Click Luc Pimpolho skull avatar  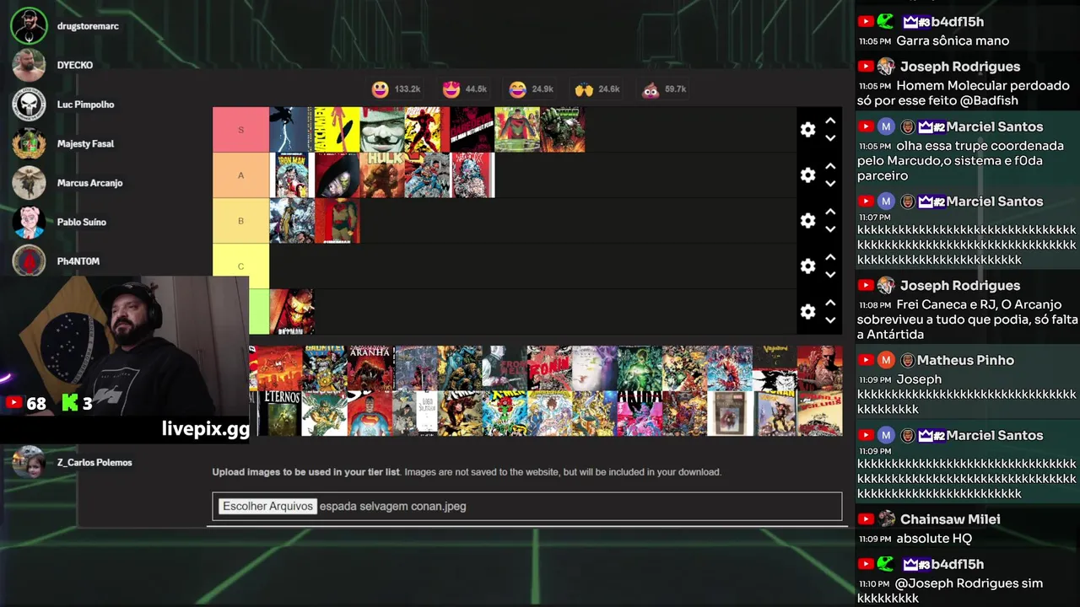point(29,105)
